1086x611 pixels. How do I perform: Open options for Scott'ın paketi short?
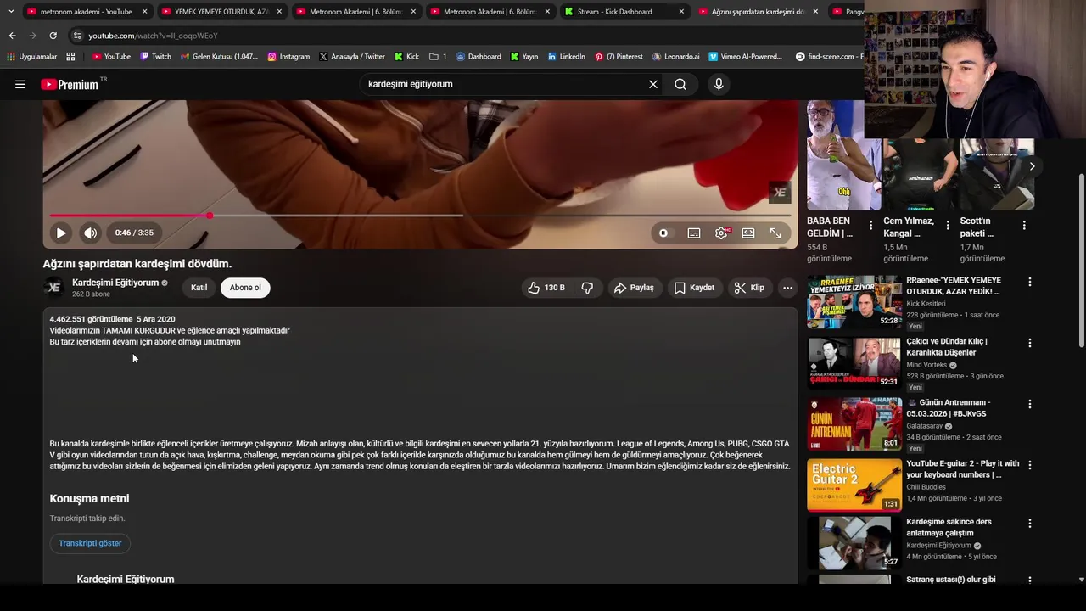tap(1024, 226)
